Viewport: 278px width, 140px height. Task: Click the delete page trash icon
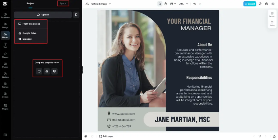coord(92,136)
